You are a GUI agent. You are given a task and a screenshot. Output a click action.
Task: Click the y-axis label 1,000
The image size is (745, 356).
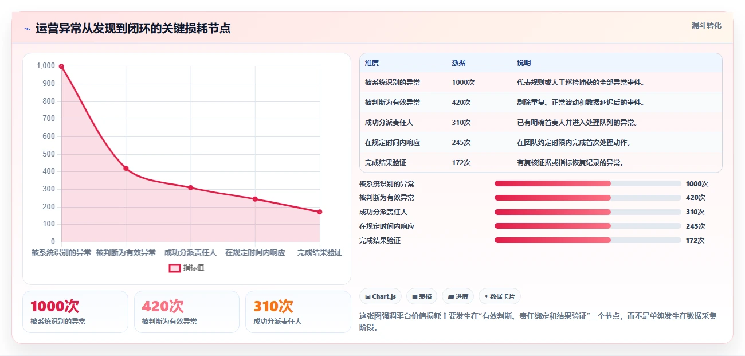(46, 66)
